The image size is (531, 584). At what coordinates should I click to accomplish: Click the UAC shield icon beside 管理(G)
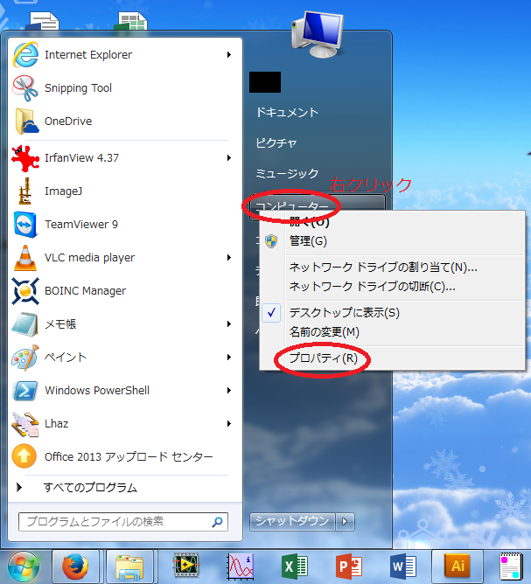coord(271,241)
